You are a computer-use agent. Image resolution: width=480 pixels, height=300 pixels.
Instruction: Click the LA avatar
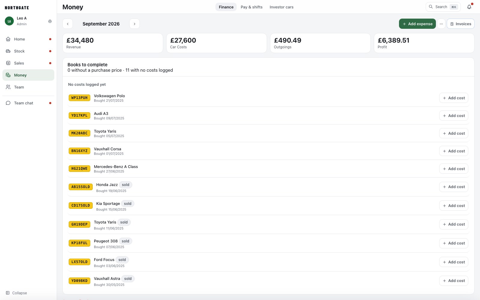click(9, 21)
